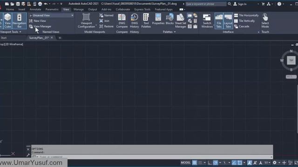The height and width of the screenshot is (167, 298).
Task: Open the Output ribbon tab
Action: [92, 9]
